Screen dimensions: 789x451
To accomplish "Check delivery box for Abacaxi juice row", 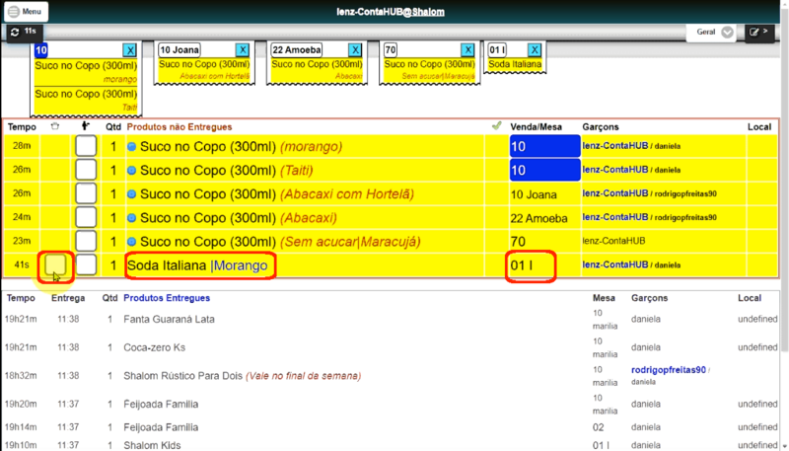I will click(86, 217).
